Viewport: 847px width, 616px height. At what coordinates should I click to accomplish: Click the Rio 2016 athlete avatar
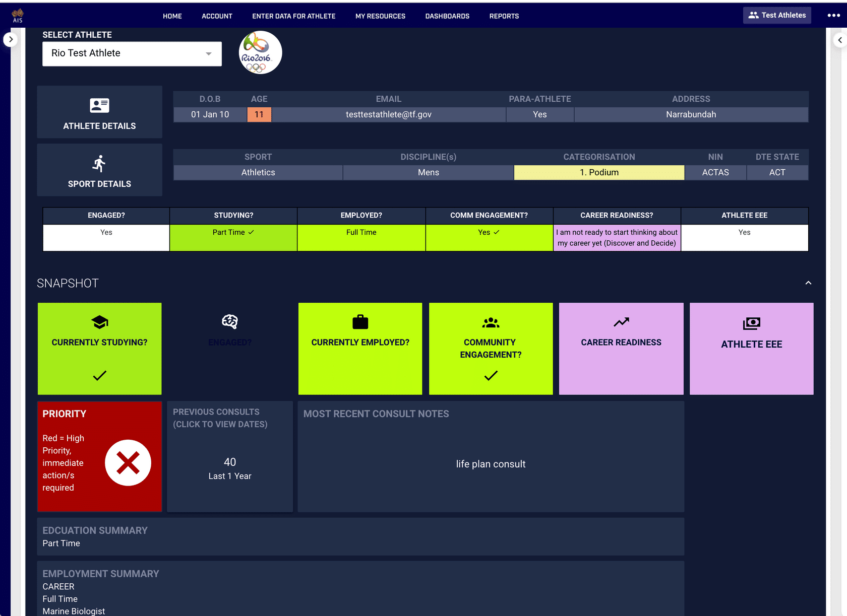tap(260, 53)
